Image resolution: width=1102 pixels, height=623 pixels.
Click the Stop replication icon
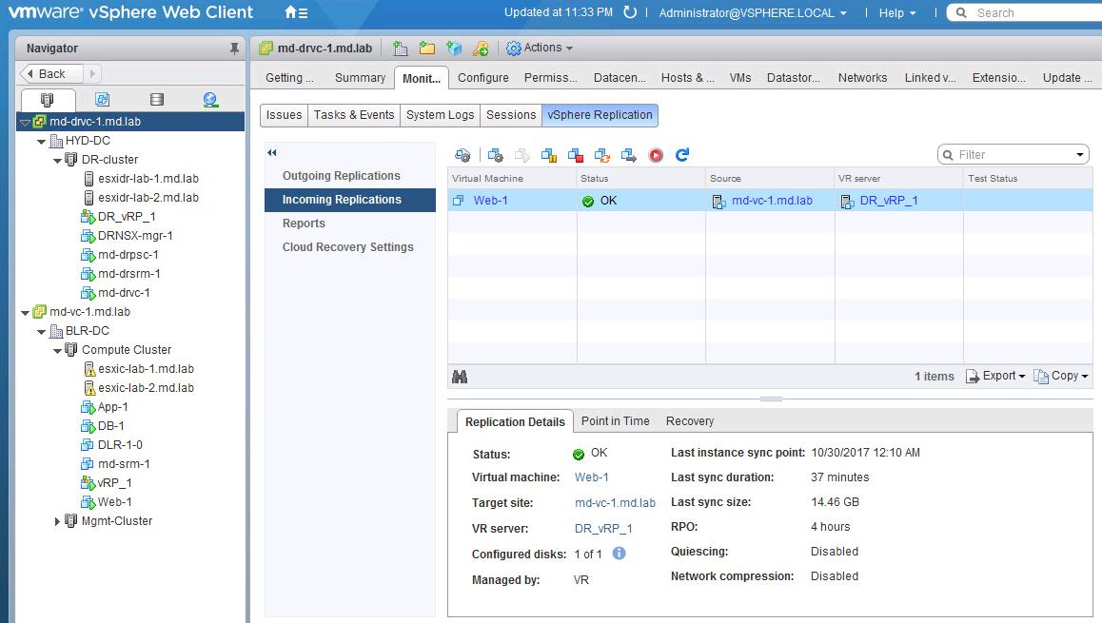tap(576, 155)
